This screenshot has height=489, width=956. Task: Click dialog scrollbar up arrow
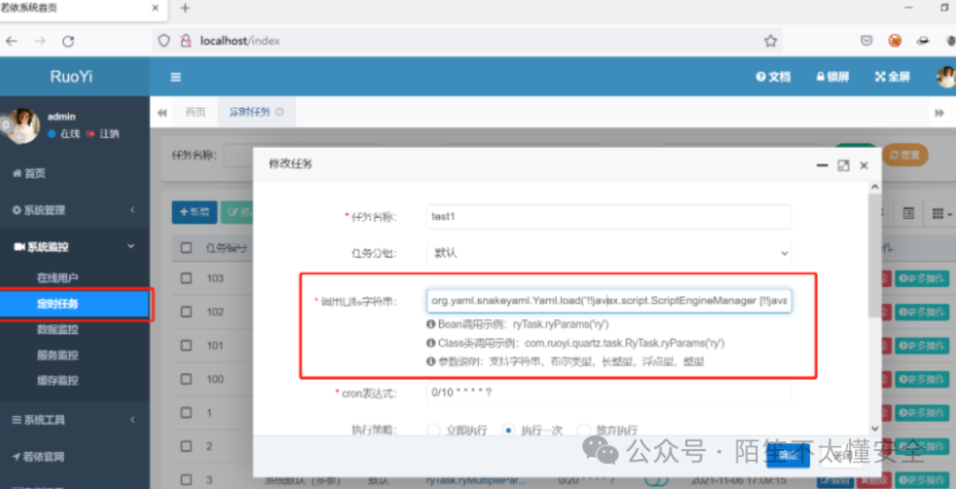[875, 187]
